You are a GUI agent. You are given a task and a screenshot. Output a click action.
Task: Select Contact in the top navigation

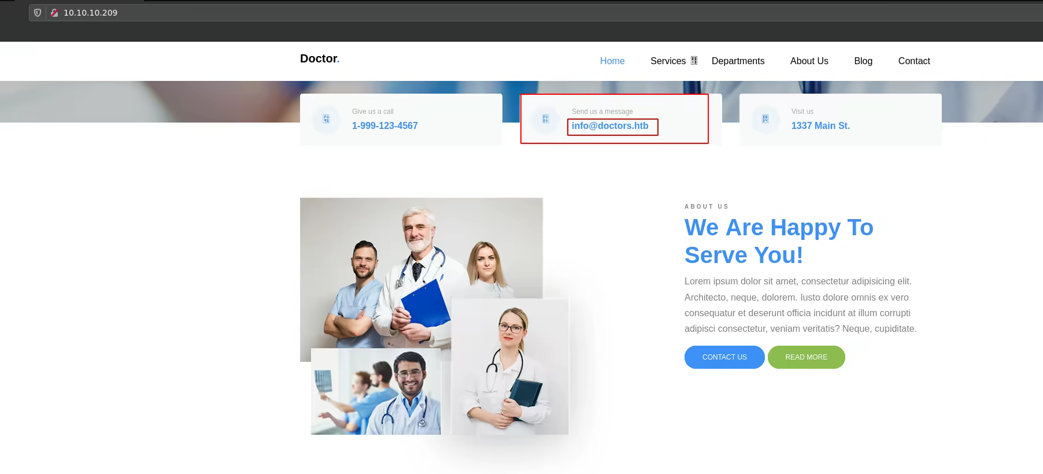(x=913, y=61)
